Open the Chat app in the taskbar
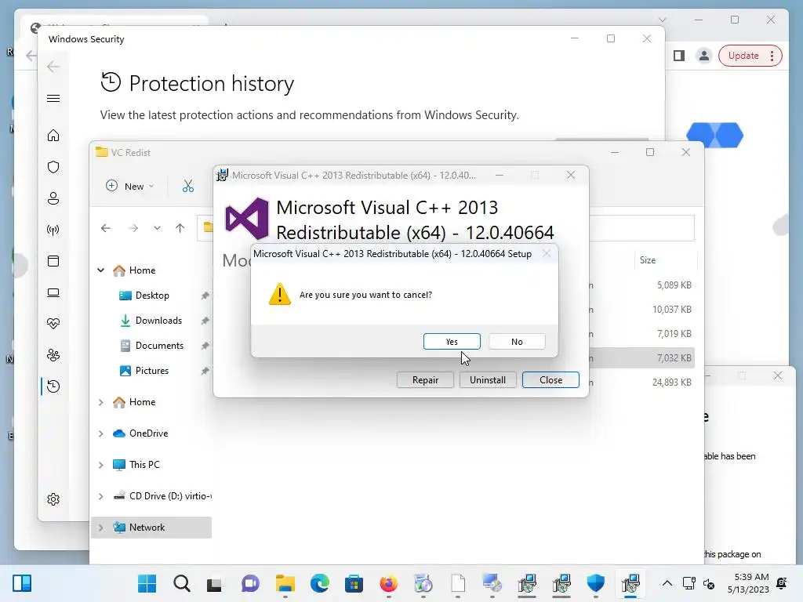803x602 pixels. tap(250, 583)
